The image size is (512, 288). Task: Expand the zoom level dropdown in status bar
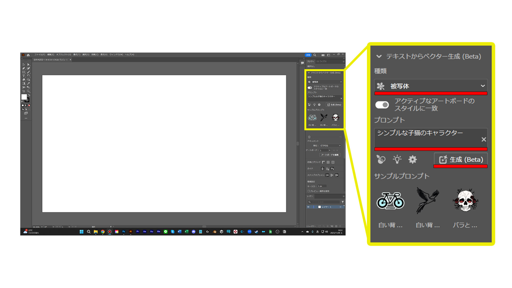coord(42,227)
